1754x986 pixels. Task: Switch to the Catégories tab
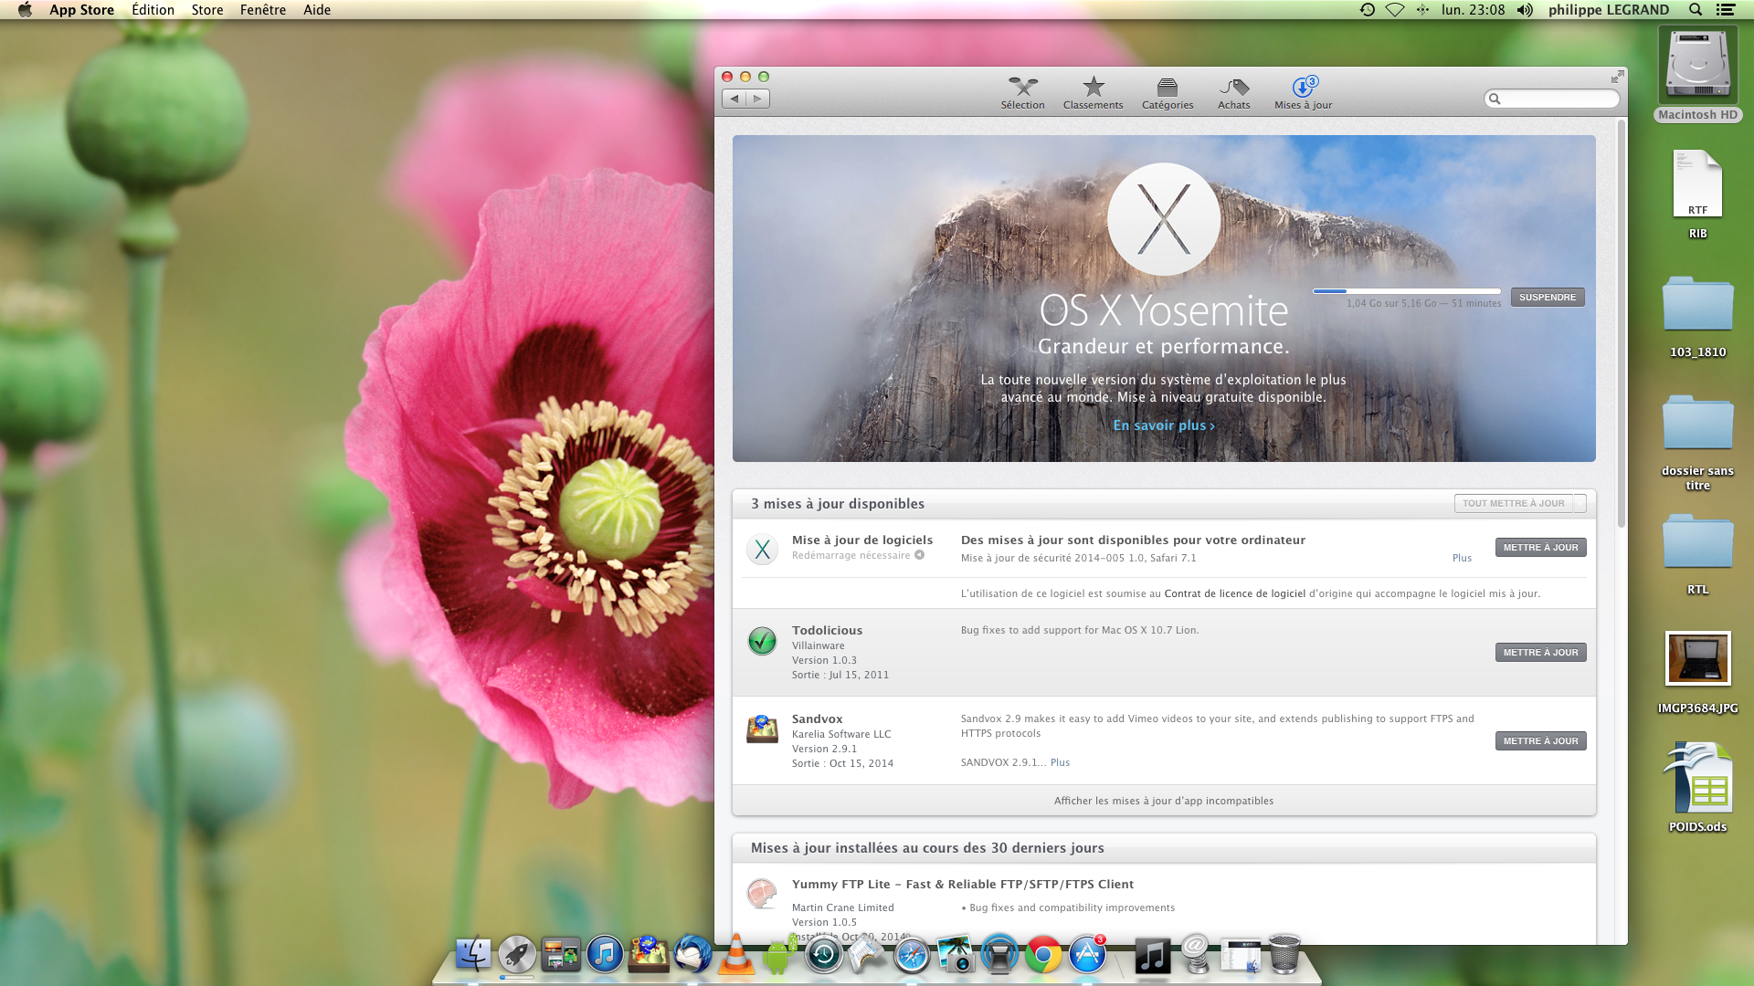tap(1168, 93)
